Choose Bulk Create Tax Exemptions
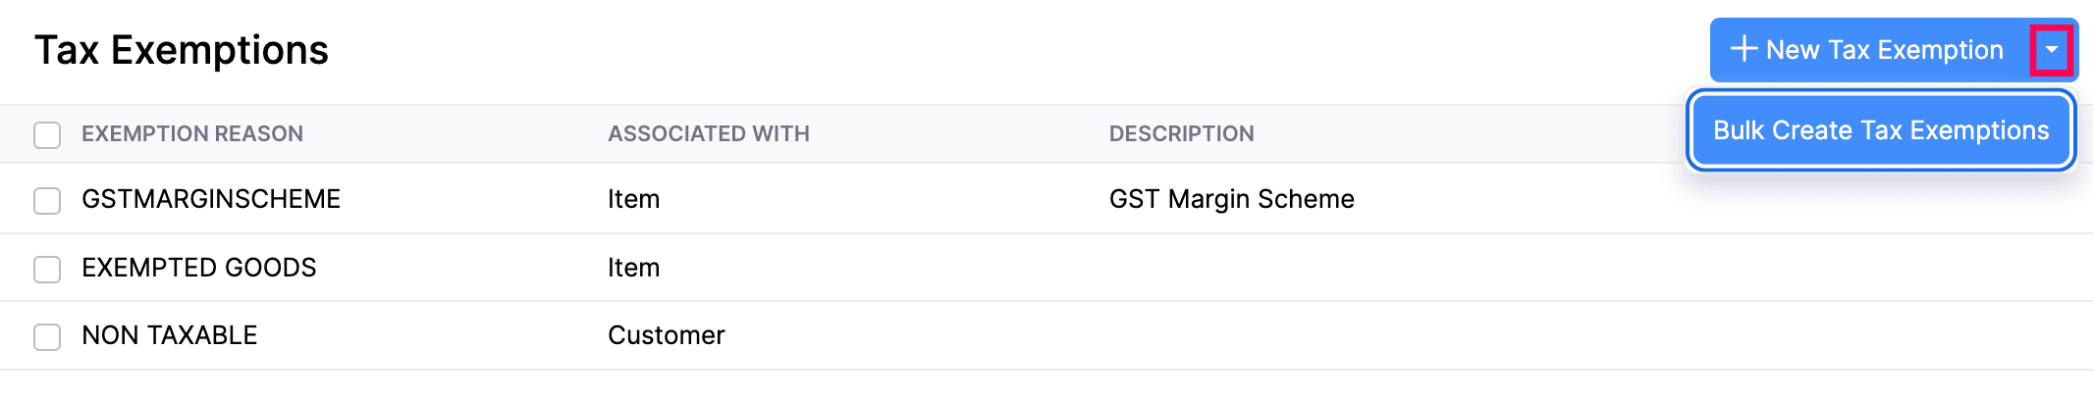The image size is (2093, 400). (1881, 130)
